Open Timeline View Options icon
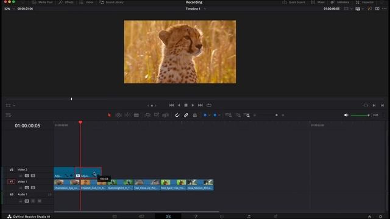The image size is (390, 219). pos(9,115)
